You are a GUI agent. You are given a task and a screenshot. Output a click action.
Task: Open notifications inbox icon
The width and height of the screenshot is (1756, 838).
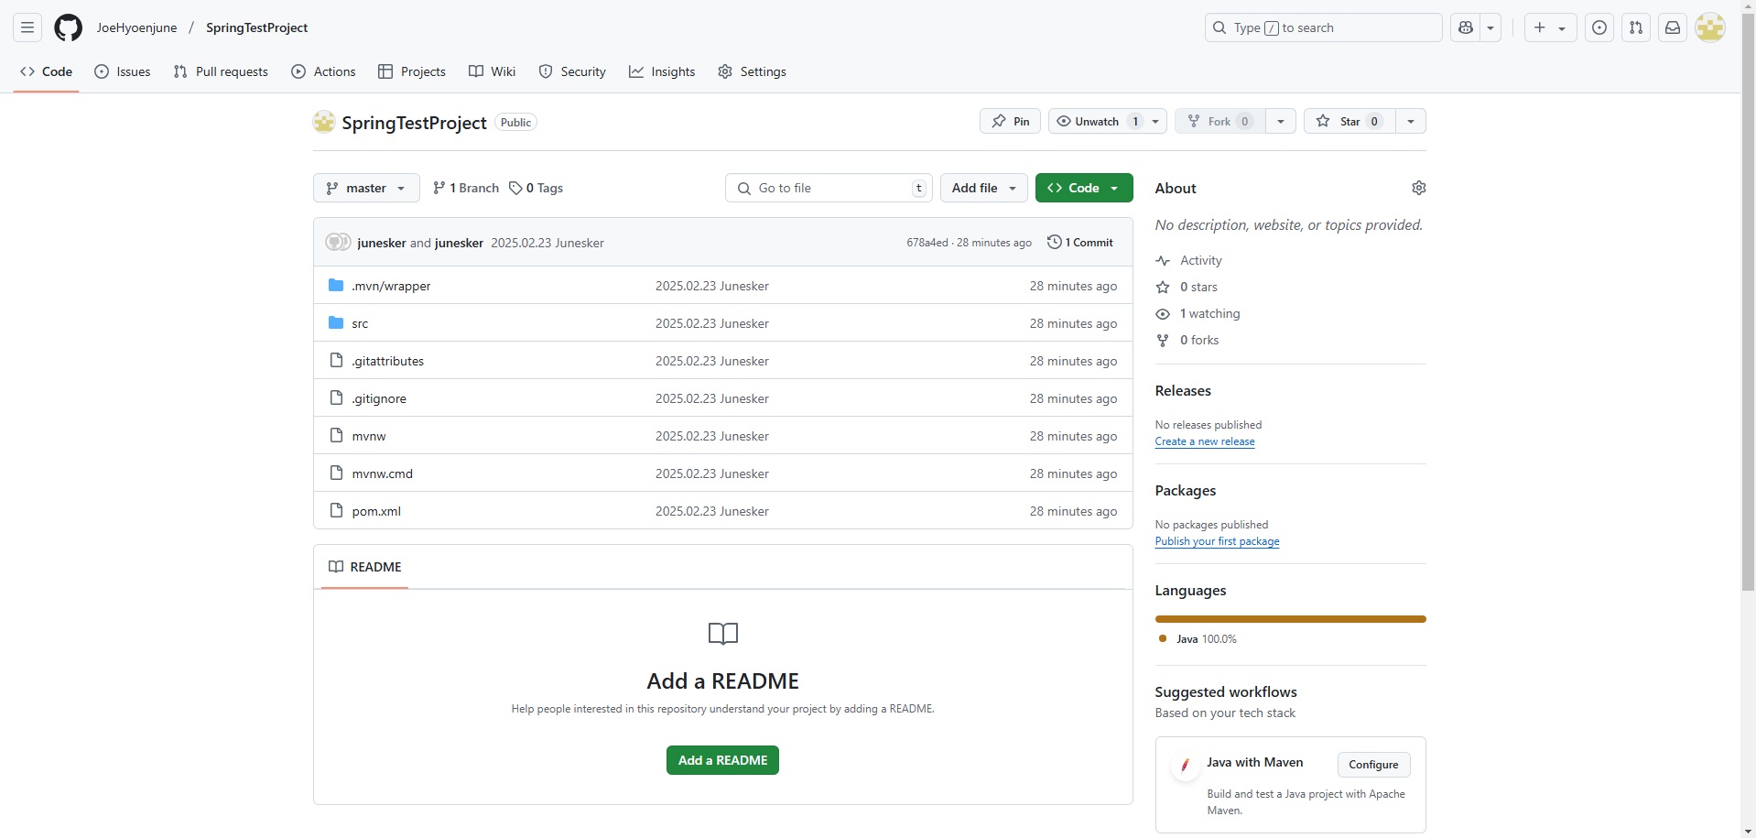pyautogui.click(x=1673, y=27)
